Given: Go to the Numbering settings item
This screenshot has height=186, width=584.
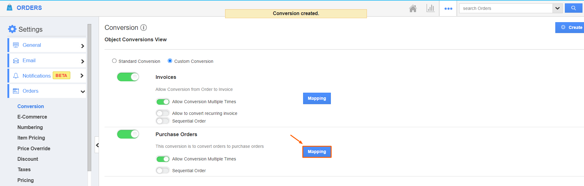Looking at the screenshot, I should (x=30, y=127).
